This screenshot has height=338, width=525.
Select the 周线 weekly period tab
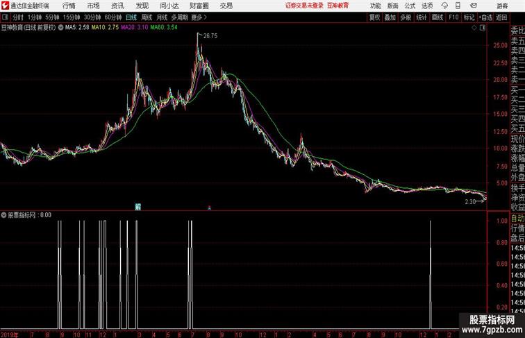(x=147, y=17)
